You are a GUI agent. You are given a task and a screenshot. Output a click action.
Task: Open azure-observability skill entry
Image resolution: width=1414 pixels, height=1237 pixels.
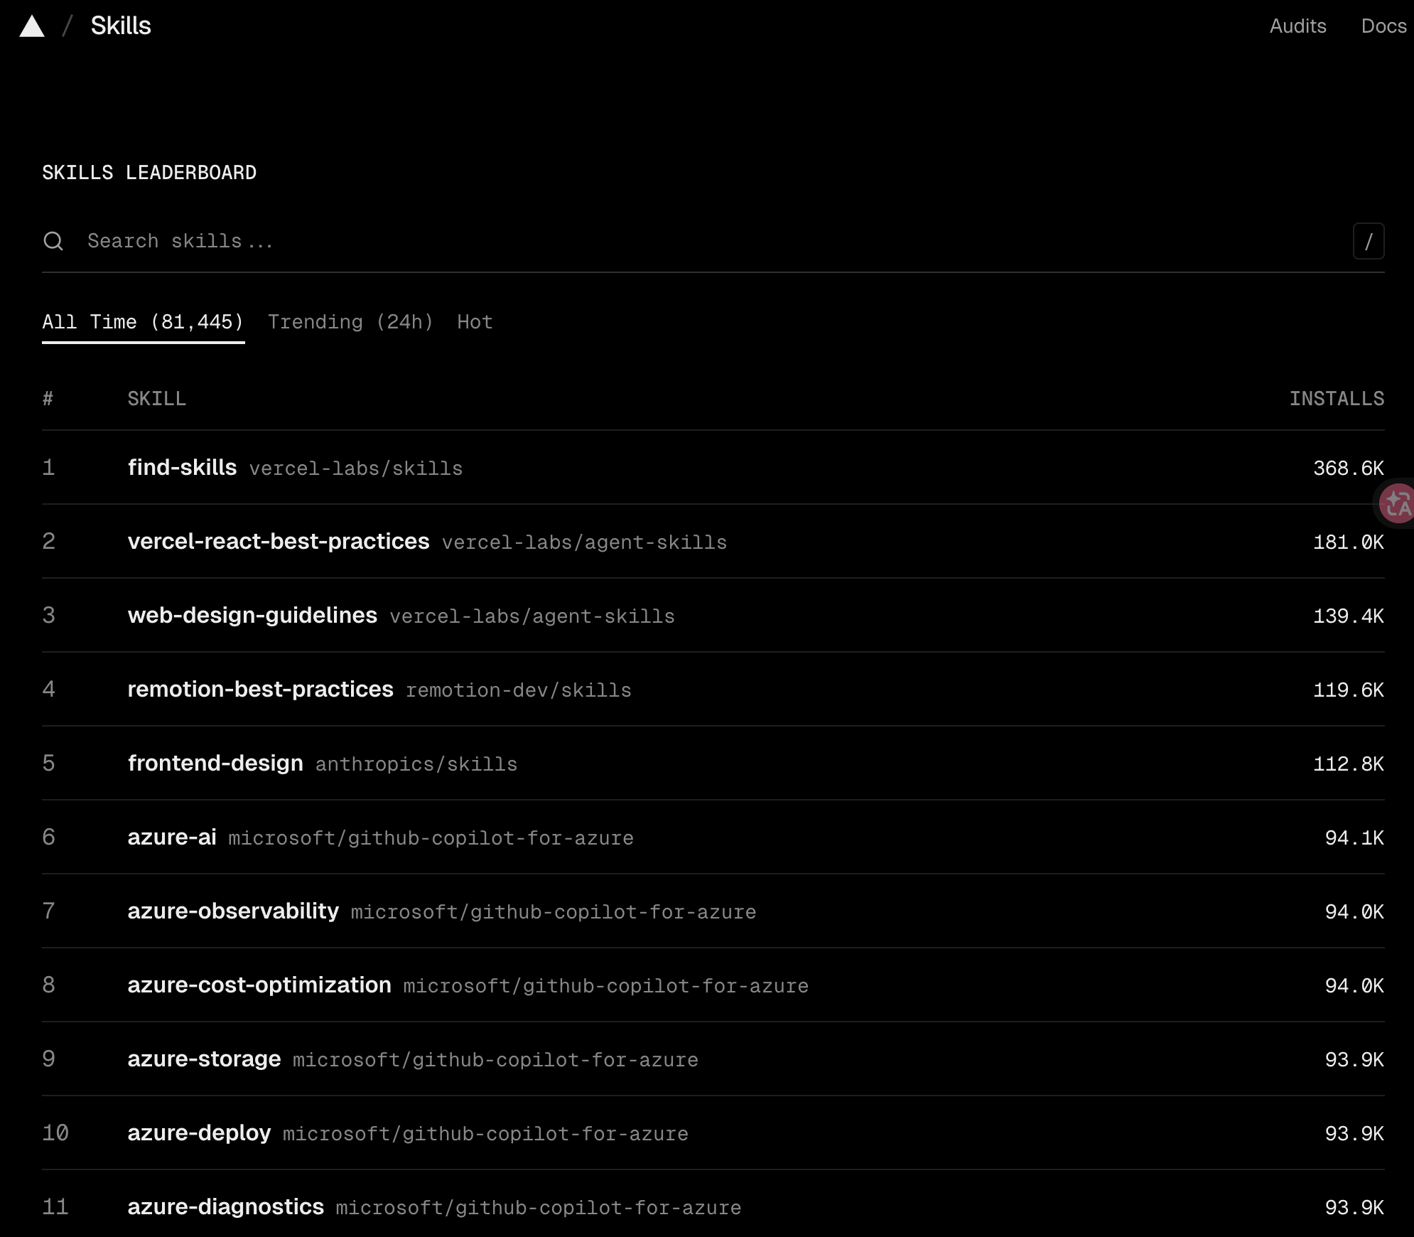233,911
